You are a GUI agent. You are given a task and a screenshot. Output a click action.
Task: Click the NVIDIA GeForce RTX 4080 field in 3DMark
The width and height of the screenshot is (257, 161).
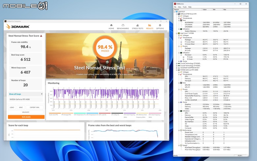26,99
